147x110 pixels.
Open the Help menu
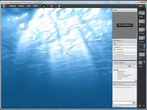(x=141, y=6)
